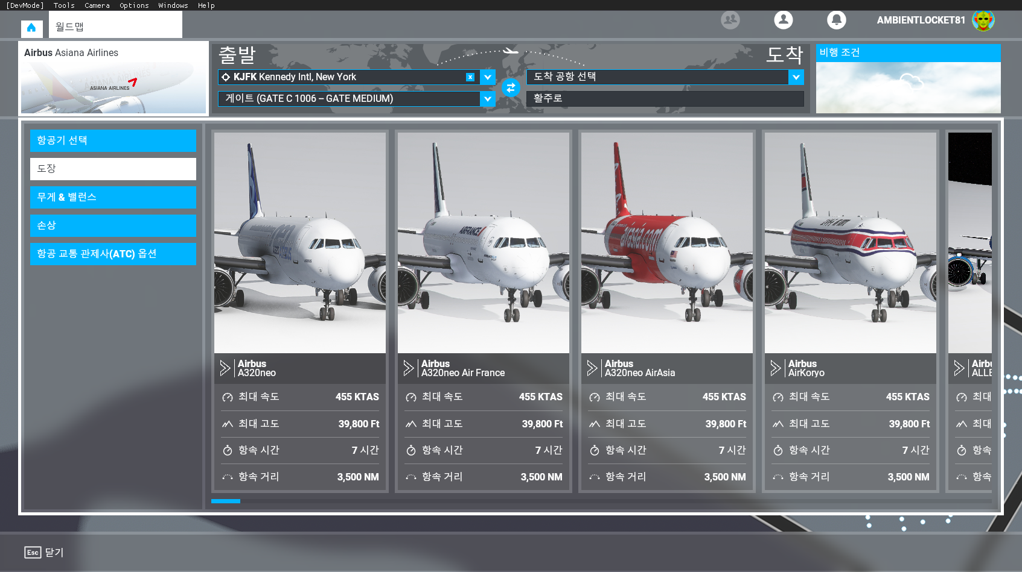
Task: Open the Tools menu
Action: pyautogui.click(x=64, y=5)
